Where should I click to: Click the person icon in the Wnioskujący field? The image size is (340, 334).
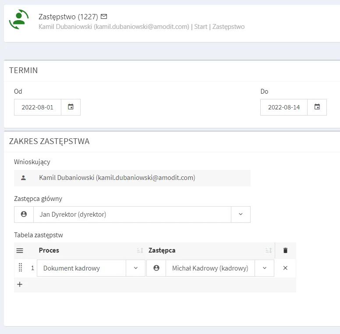pos(23,178)
